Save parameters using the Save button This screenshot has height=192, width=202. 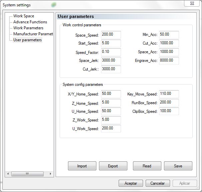pyautogui.click(x=178, y=166)
